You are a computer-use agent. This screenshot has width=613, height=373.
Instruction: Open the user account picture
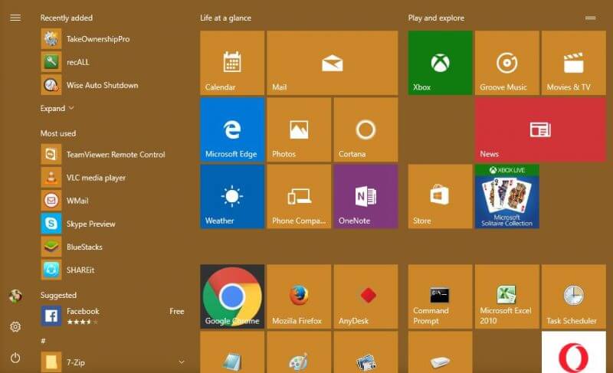click(x=15, y=296)
